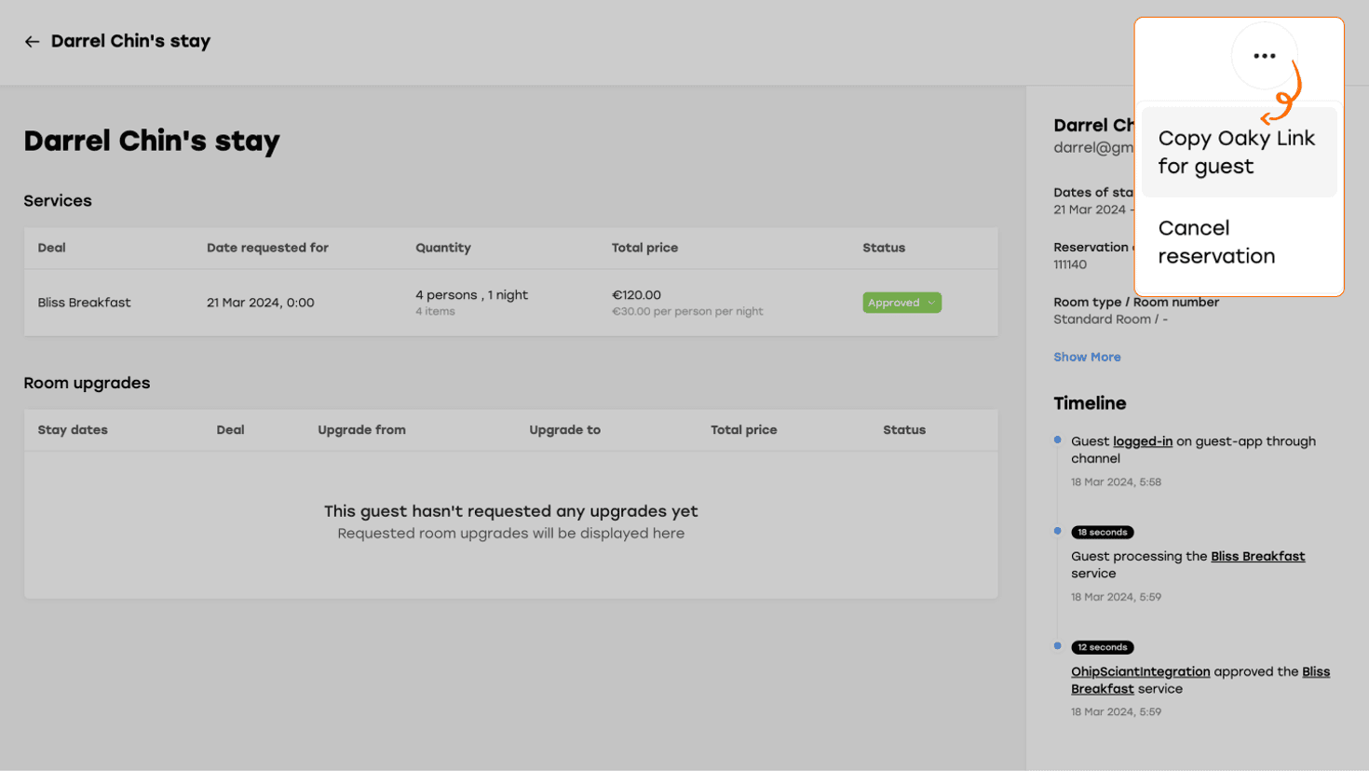Click the Bliss Breakfast service link
The width and height of the screenshot is (1369, 771).
(1257, 556)
